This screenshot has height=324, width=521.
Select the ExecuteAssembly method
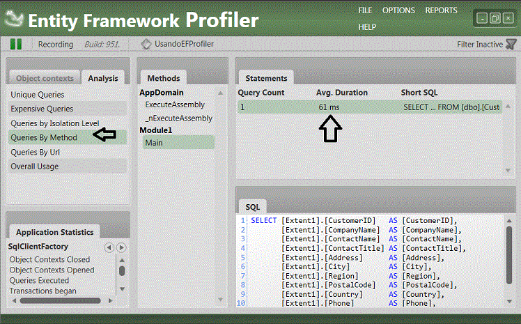pyautogui.click(x=175, y=105)
